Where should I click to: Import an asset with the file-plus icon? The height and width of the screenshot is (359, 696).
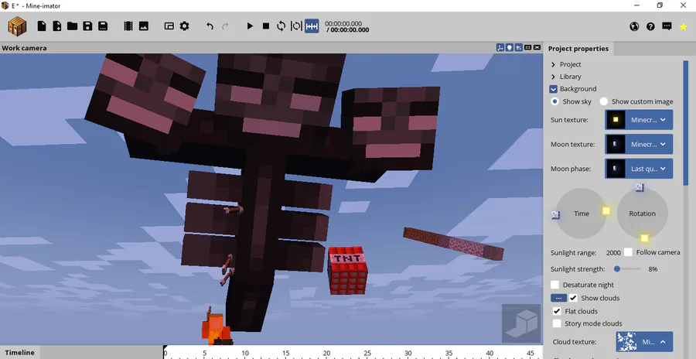point(56,26)
